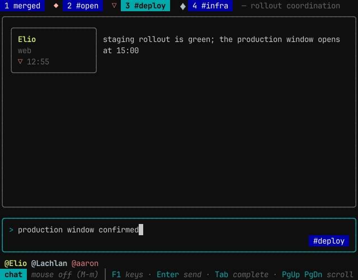
Task: Click the grey diamond marker before #infra
Action: click(x=183, y=6)
